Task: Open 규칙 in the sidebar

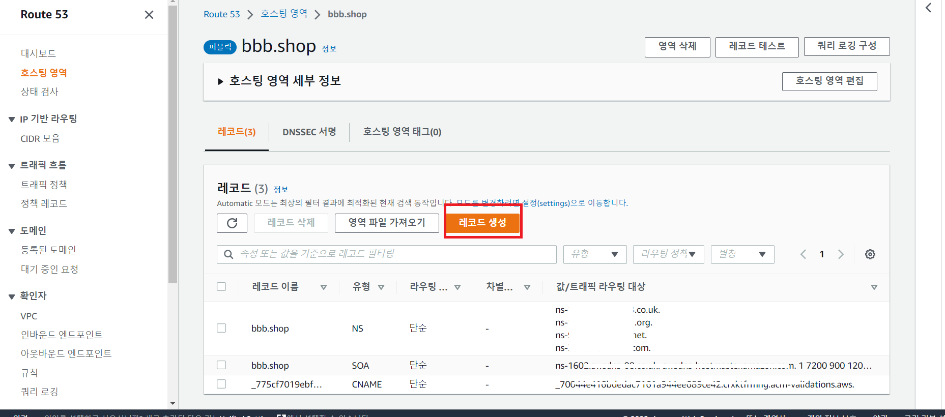Action: pyautogui.click(x=29, y=373)
